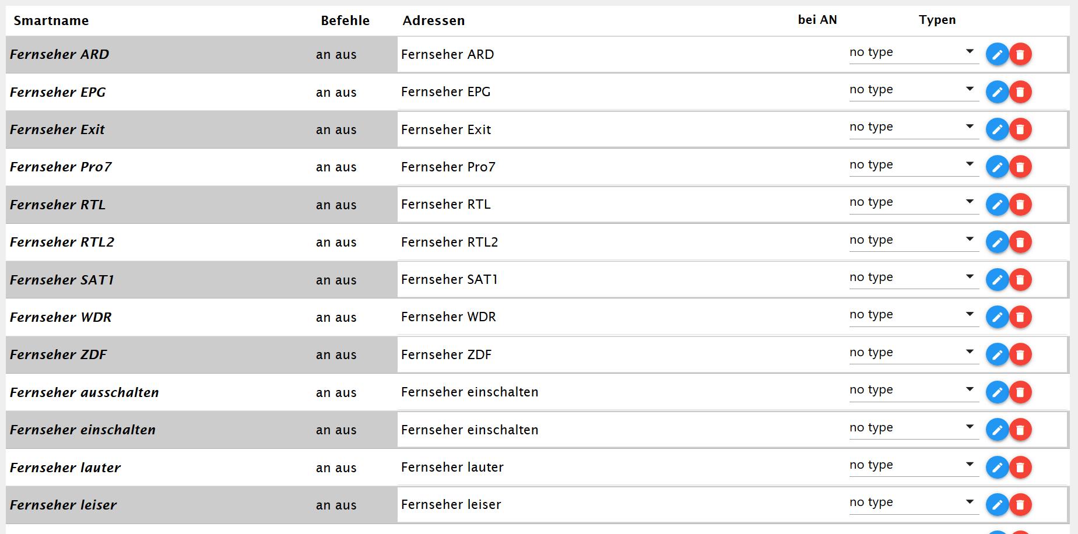Screen dimensions: 1078x534
Task: Delete Fernseher ausschalten using its trash icon
Action: coord(1020,392)
